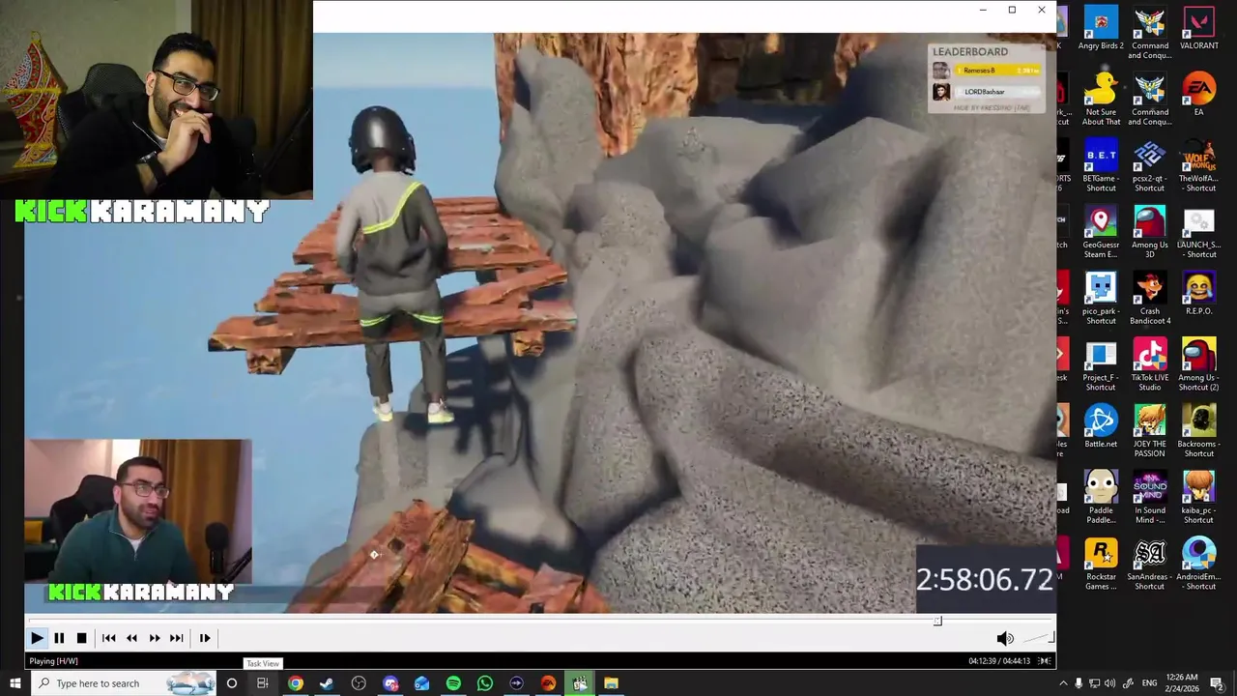This screenshot has width=1237, height=696.
Task: Click the elapsed time 04:12:39 / 04:44:13
Action: pos(999,661)
